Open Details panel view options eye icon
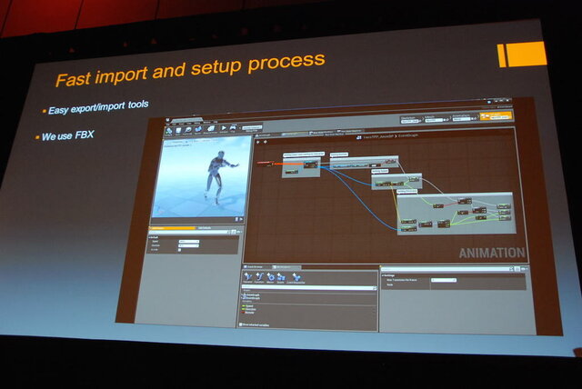 click(524, 268)
